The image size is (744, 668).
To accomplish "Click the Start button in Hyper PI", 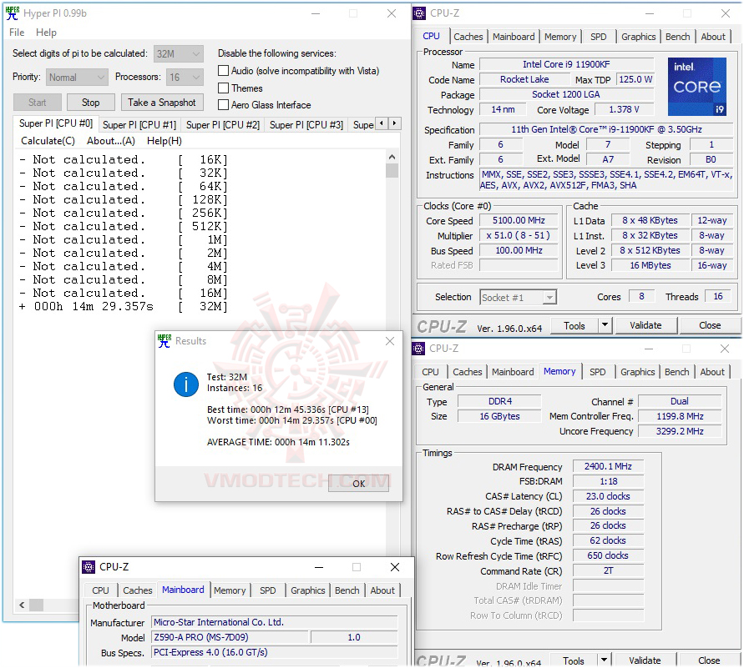I will click(x=38, y=103).
